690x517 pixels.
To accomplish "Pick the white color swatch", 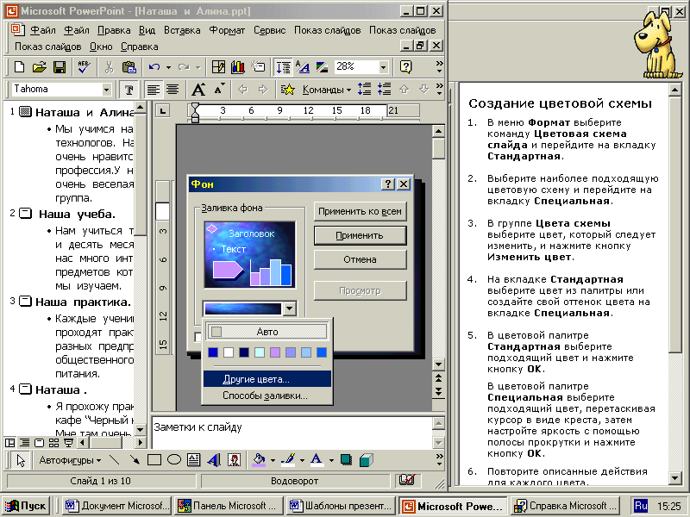I will click(229, 352).
